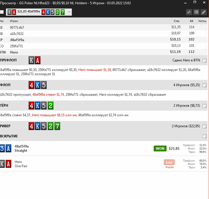Click the green 2 card in ТЁРН row
Viewport: 209px width, 199px height.
click(50, 106)
